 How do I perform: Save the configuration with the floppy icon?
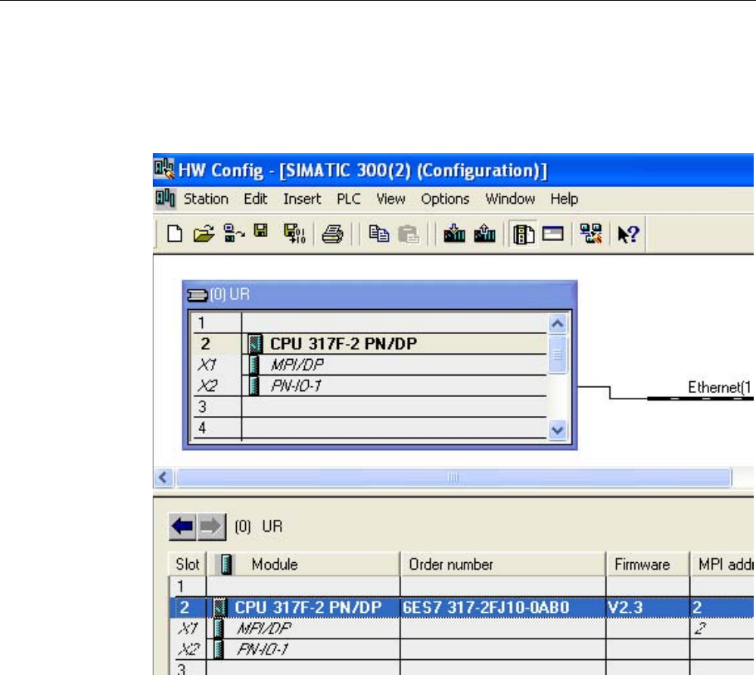click(261, 231)
